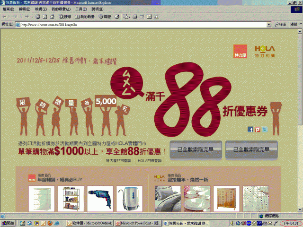The height and width of the screenshot is (227, 303).
Task: Go to Home page icon
Action: (52, 17)
